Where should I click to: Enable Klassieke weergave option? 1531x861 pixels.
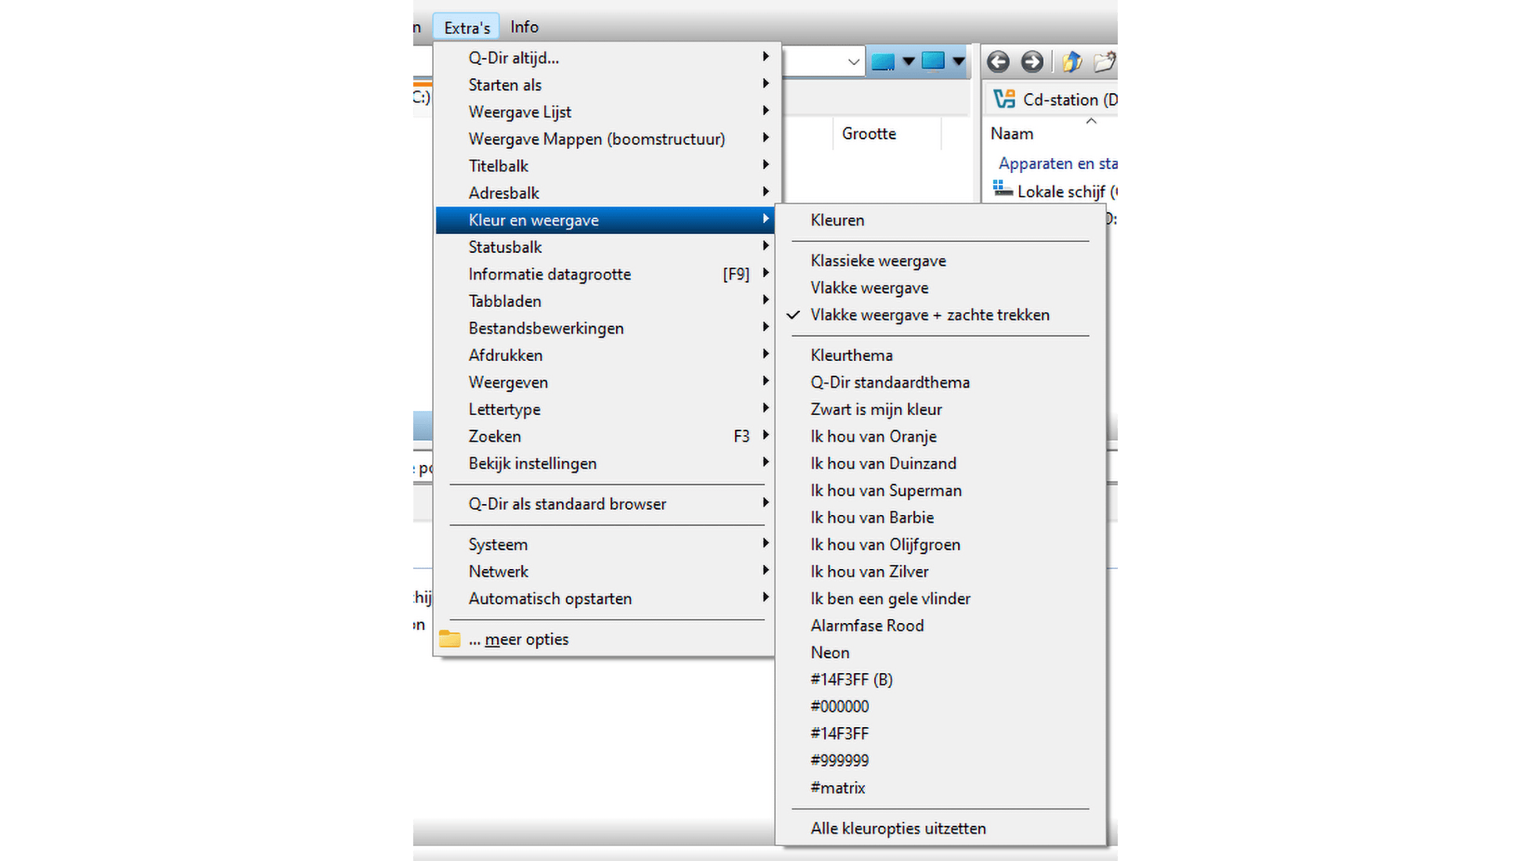[878, 261]
